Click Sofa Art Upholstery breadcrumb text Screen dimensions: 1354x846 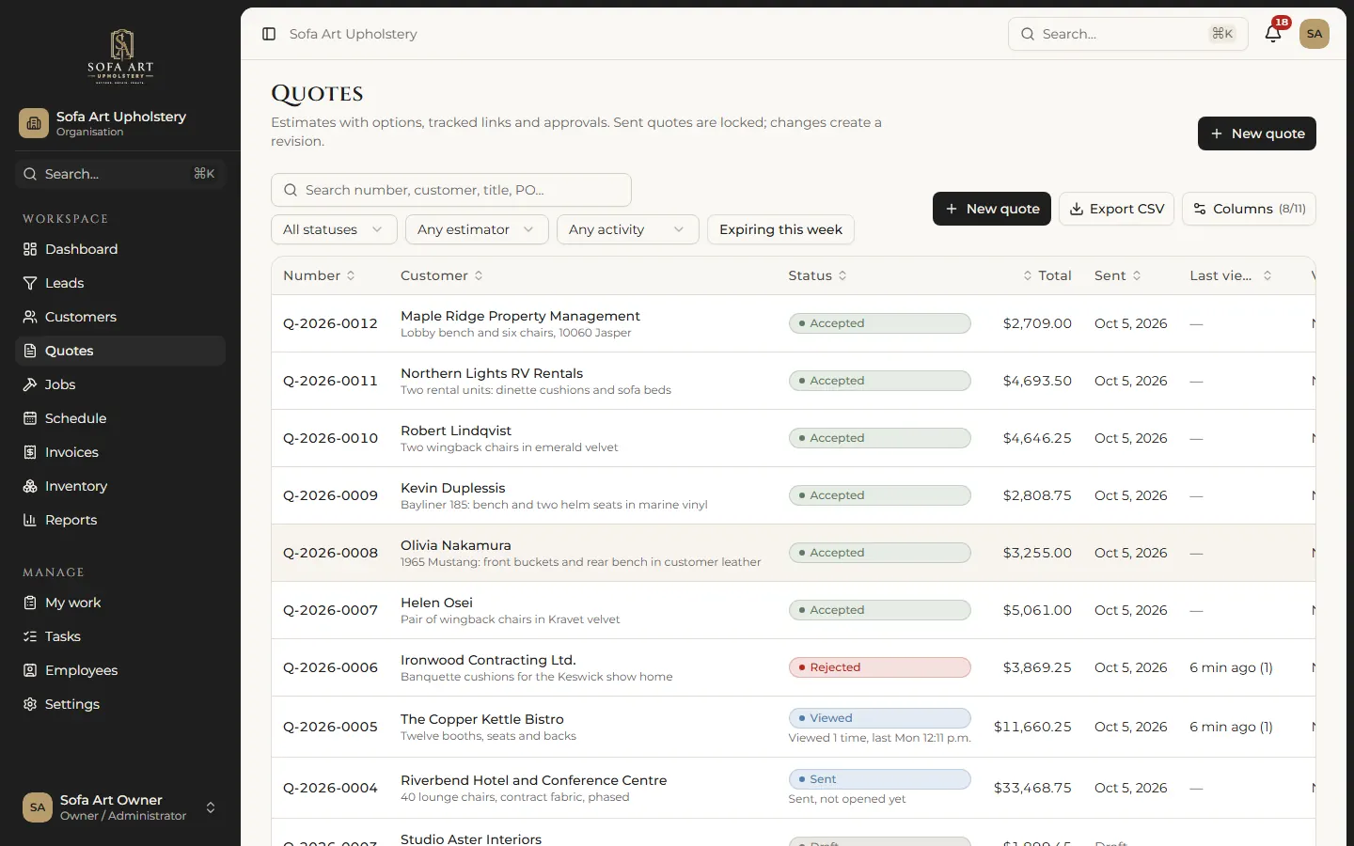tap(354, 34)
